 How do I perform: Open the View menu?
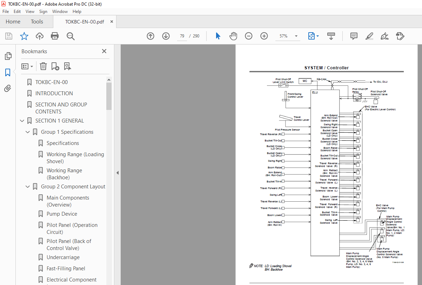pos(30,11)
